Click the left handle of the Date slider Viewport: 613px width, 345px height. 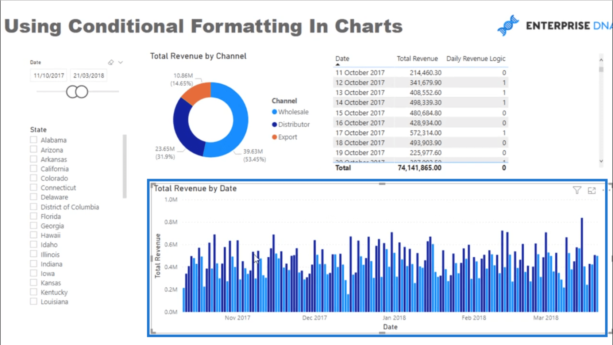point(72,92)
